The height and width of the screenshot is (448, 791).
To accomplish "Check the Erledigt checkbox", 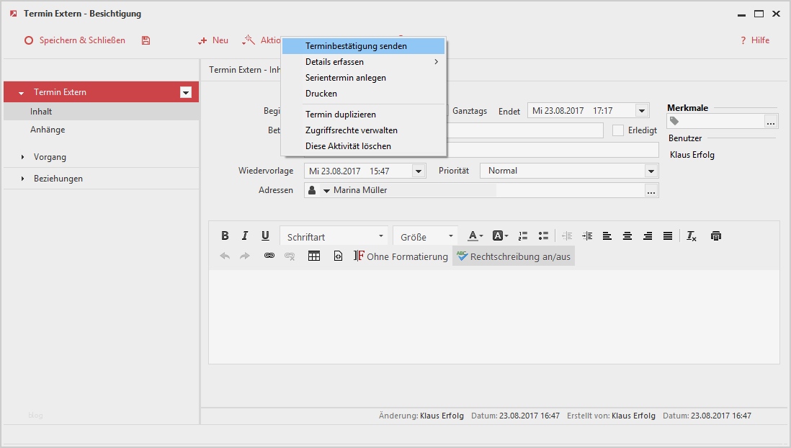I will click(x=617, y=130).
